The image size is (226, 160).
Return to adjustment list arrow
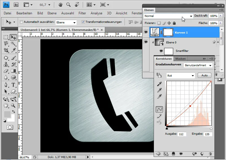(158, 154)
